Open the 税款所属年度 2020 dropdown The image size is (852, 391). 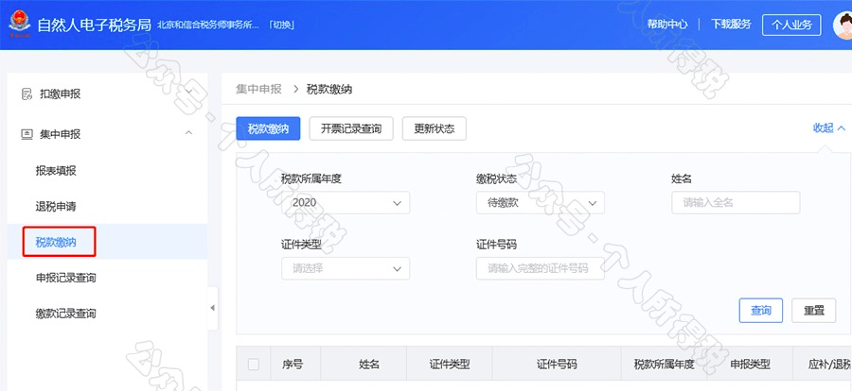pos(346,203)
